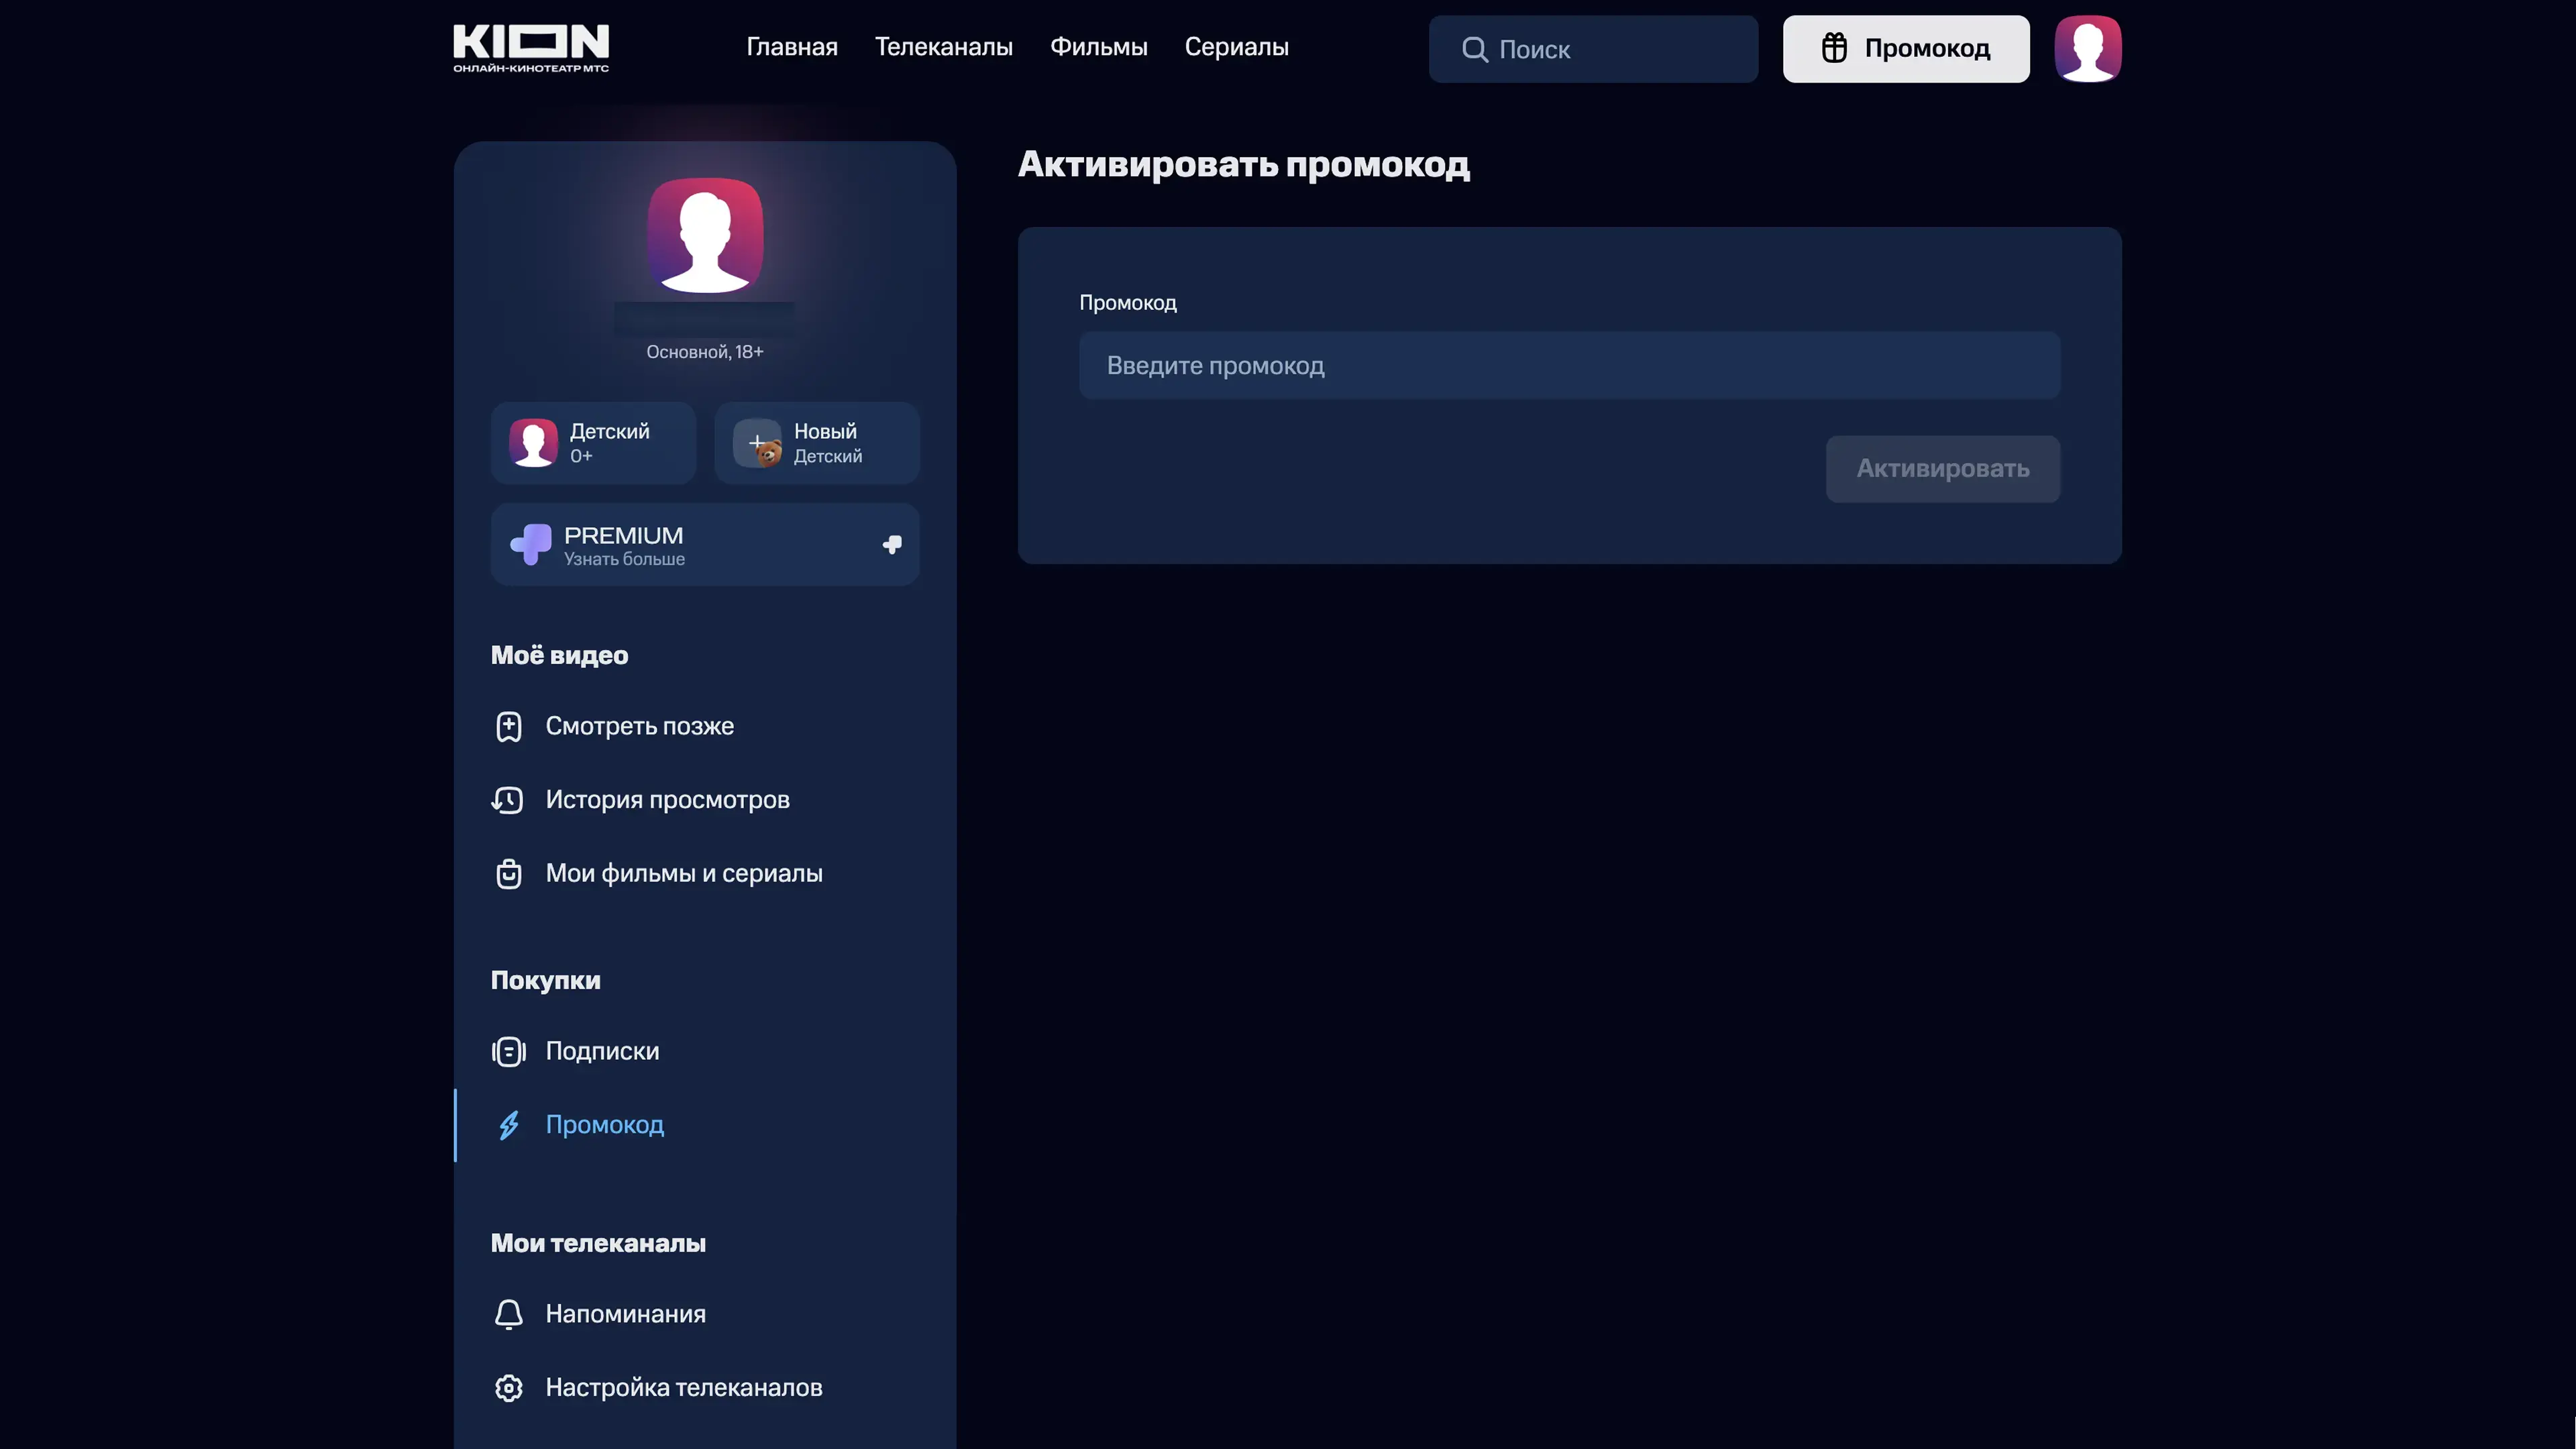Screen dimensions: 2576x1449
Task: Switch to the Детский 0+ profile
Action: point(593,443)
